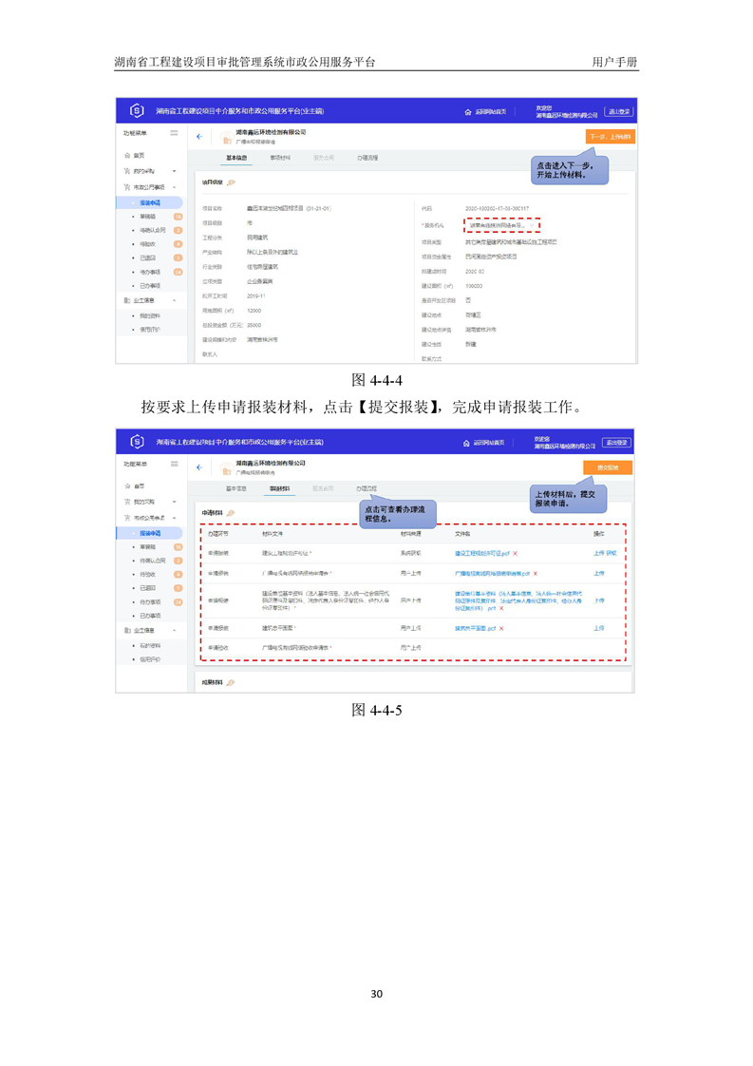The width and height of the screenshot is (753, 1066).
Task: Select 办理流程 tab in Figure 4-4-5
Action: pyautogui.click(x=367, y=488)
